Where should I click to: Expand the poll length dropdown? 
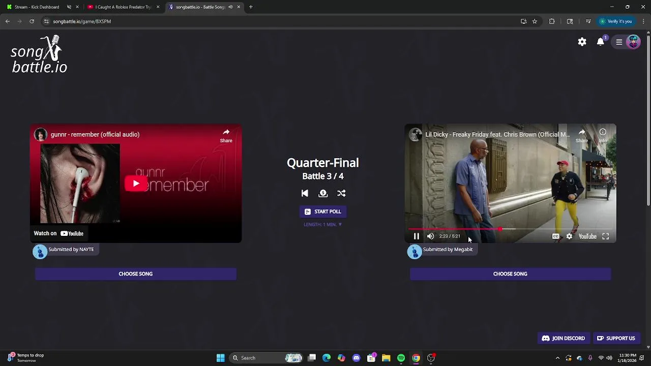click(x=323, y=224)
